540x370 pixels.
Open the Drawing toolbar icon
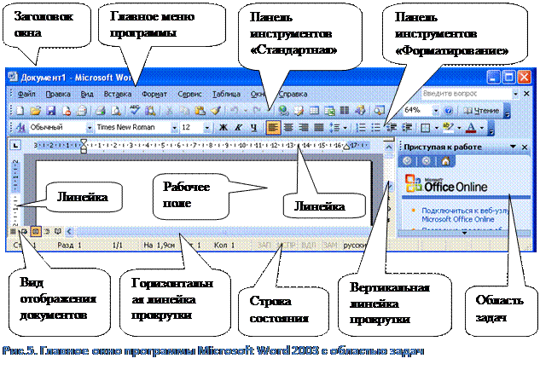360,111
